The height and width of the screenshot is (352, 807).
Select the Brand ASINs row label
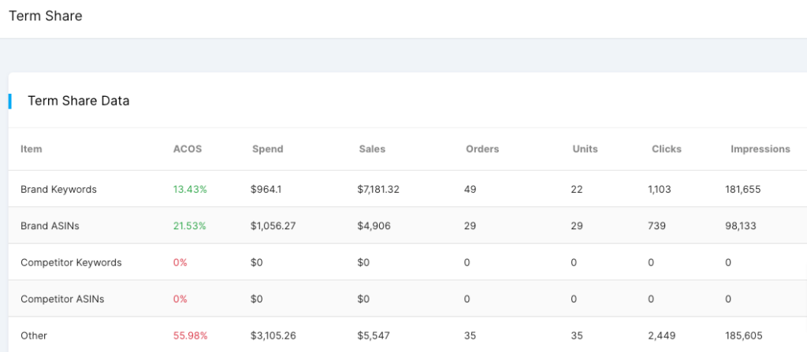tap(50, 226)
